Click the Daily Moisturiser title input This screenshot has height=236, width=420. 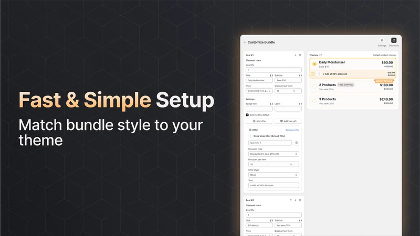pos(259,80)
